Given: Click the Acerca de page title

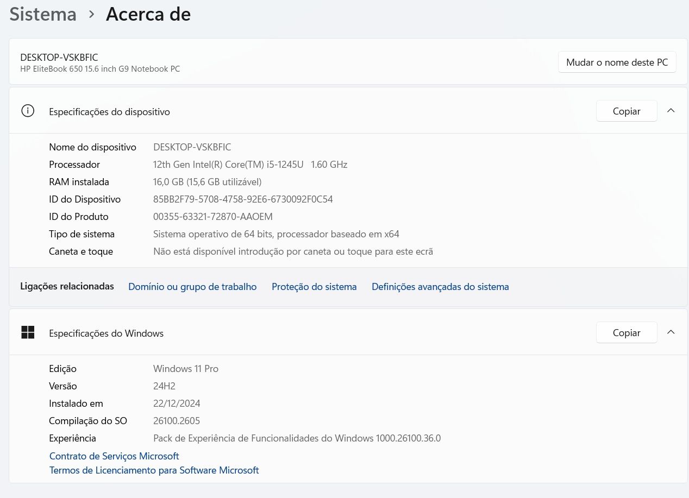Looking at the screenshot, I should pyautogui.click(x=148, y=14).
